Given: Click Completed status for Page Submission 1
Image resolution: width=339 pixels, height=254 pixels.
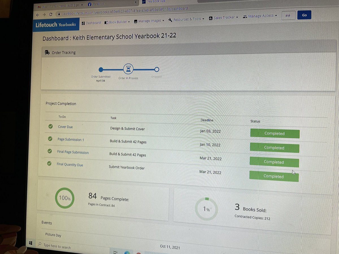Looking at the screenshot, I should 274,148.
